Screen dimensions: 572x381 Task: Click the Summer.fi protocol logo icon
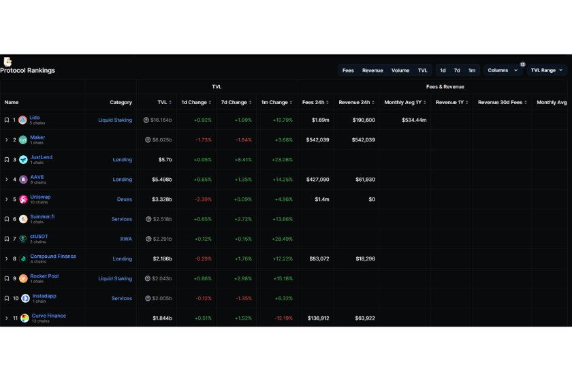(23, 219)
